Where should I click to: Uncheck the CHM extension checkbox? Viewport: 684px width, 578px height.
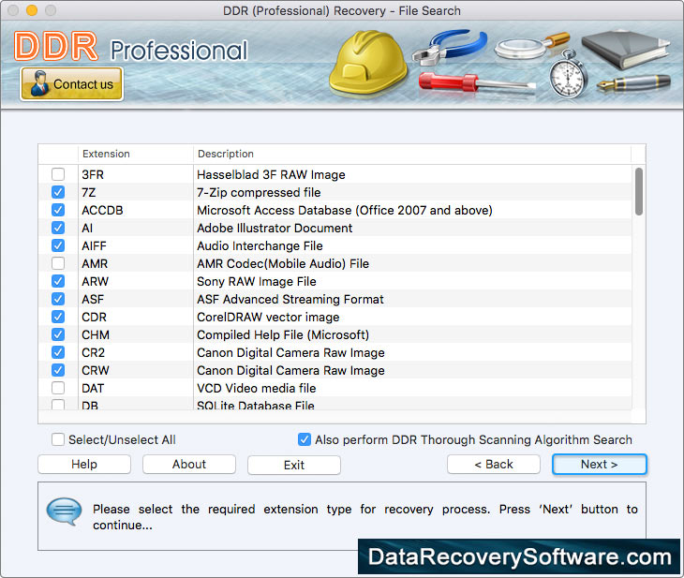point(58,334)
